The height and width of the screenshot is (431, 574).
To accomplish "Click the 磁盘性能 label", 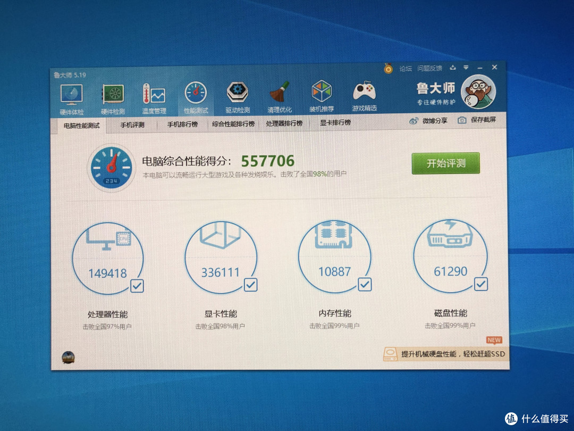I will (x=450, y=313).
